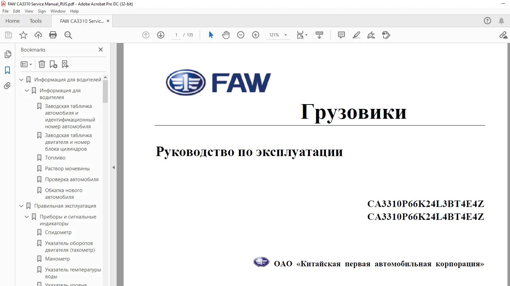Zoom in with plus button
The image size is (510, 286).
tap(256, 35)
